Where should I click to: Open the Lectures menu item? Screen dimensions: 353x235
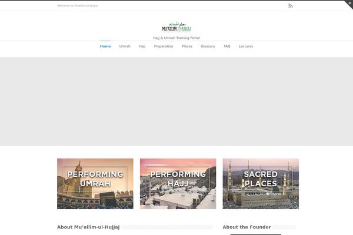(x=246, y=46)
